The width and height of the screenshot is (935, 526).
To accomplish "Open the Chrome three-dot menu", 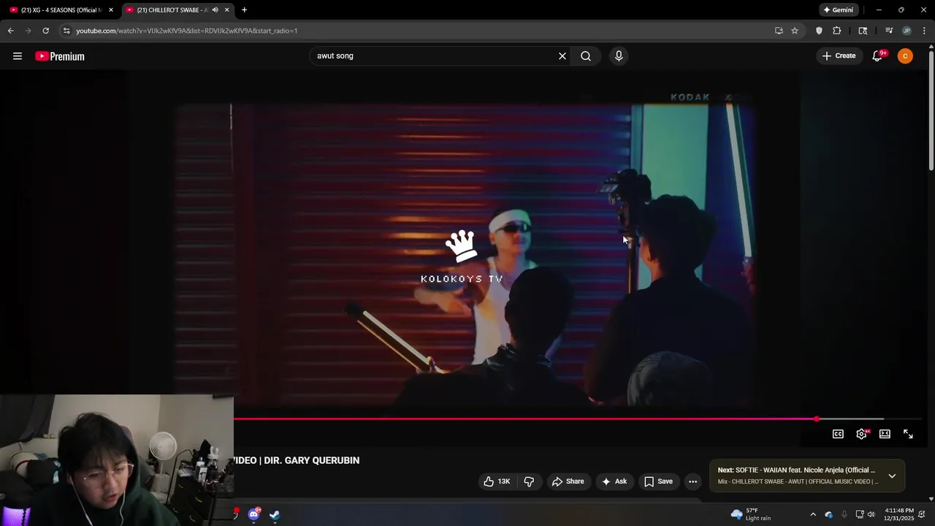I will coord(924,31).
